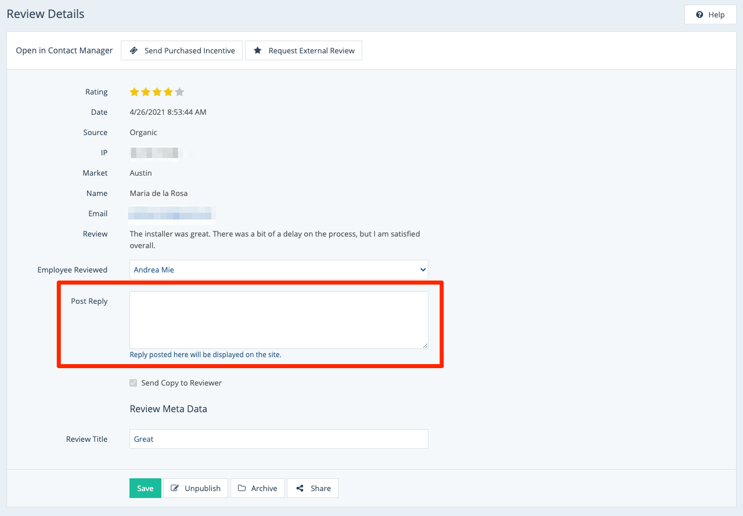The image size is (743, 516).
Task: Click the Review Title input field
Action: pyautogui.click(x=279, y=439)
